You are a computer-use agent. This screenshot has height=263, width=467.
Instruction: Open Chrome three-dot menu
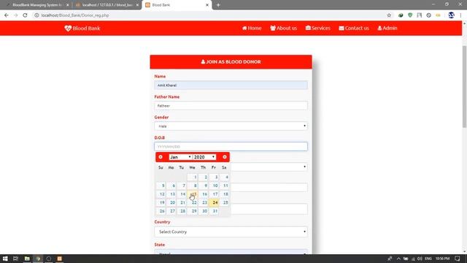[x=460, y=15]
